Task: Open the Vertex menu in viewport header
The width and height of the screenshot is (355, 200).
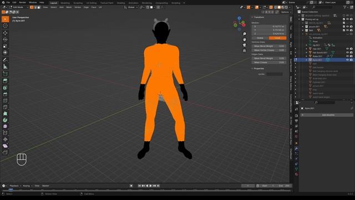Action: [x=78, y=7]
